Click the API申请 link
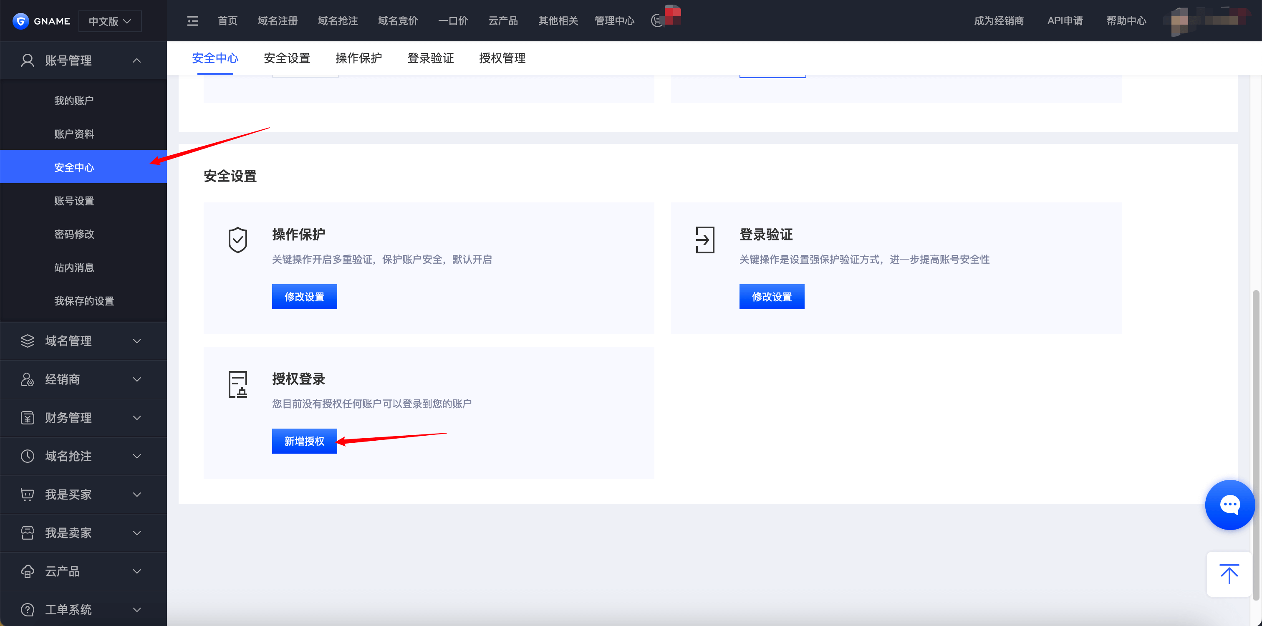Screen dimensions: 1262x626 click(x=1065, y=21)
